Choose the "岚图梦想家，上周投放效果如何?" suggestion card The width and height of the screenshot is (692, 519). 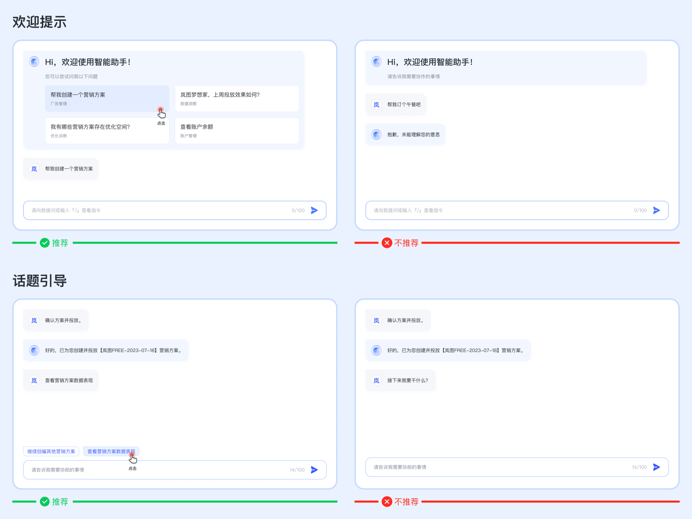tap(236, 98)
